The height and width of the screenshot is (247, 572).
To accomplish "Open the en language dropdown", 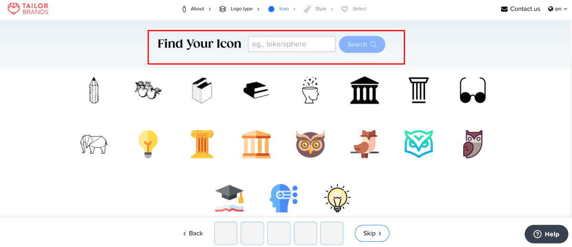I will (554, 9).
